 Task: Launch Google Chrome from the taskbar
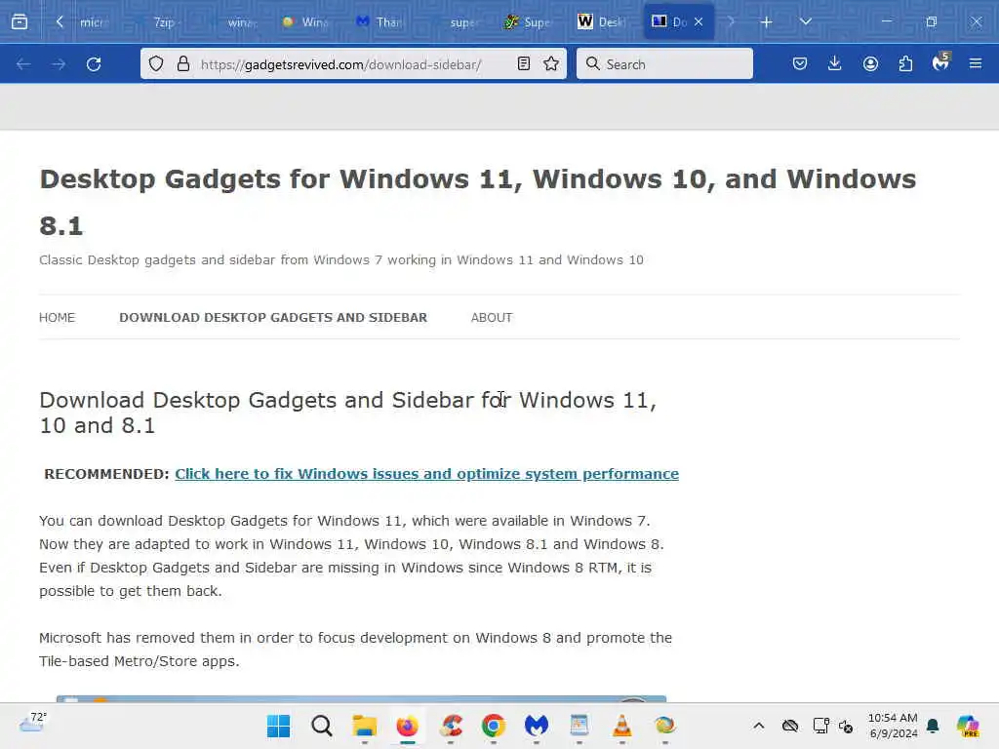493,726
